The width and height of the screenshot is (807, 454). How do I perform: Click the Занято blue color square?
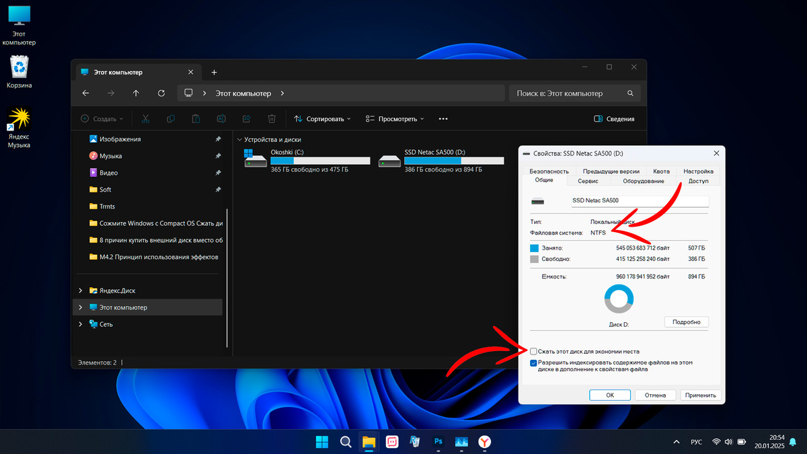pyautogui.click(x=535, y=248)
